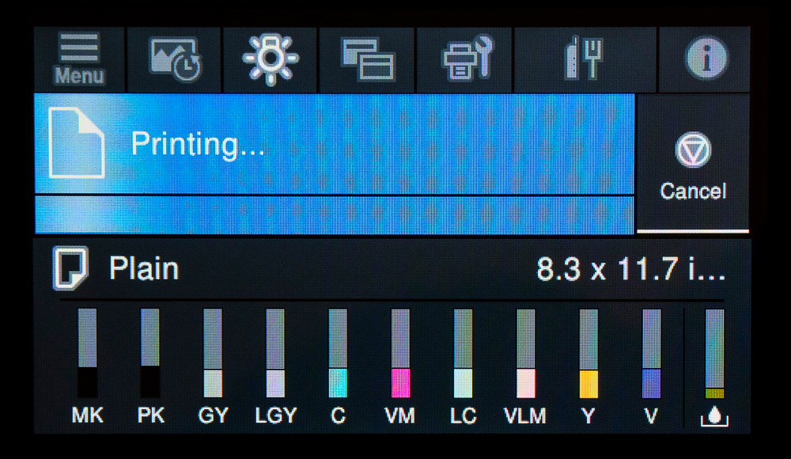This screenshot has height=459, width=791.
Task: Open the screen switch windows icon
Action: point(367,59)
